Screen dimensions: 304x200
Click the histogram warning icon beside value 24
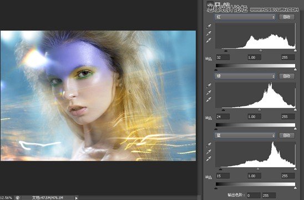[x=209, y=118]
